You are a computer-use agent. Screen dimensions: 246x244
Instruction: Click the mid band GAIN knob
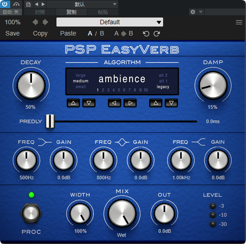click(141, 160)
